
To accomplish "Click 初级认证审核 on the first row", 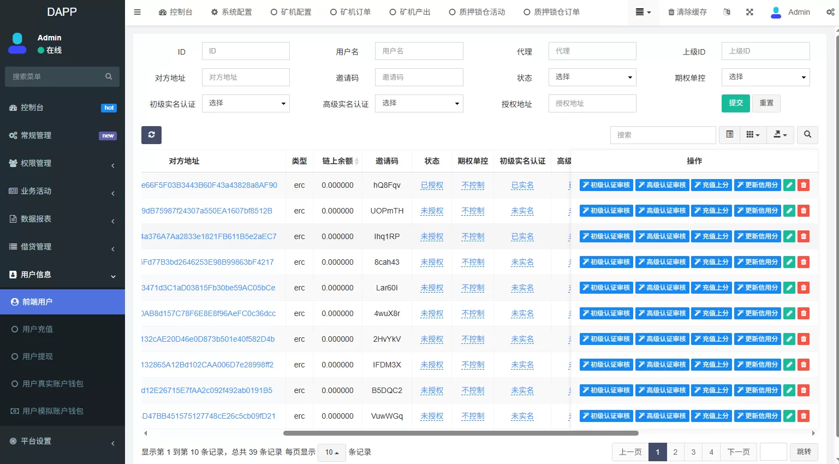I will 605,185.
